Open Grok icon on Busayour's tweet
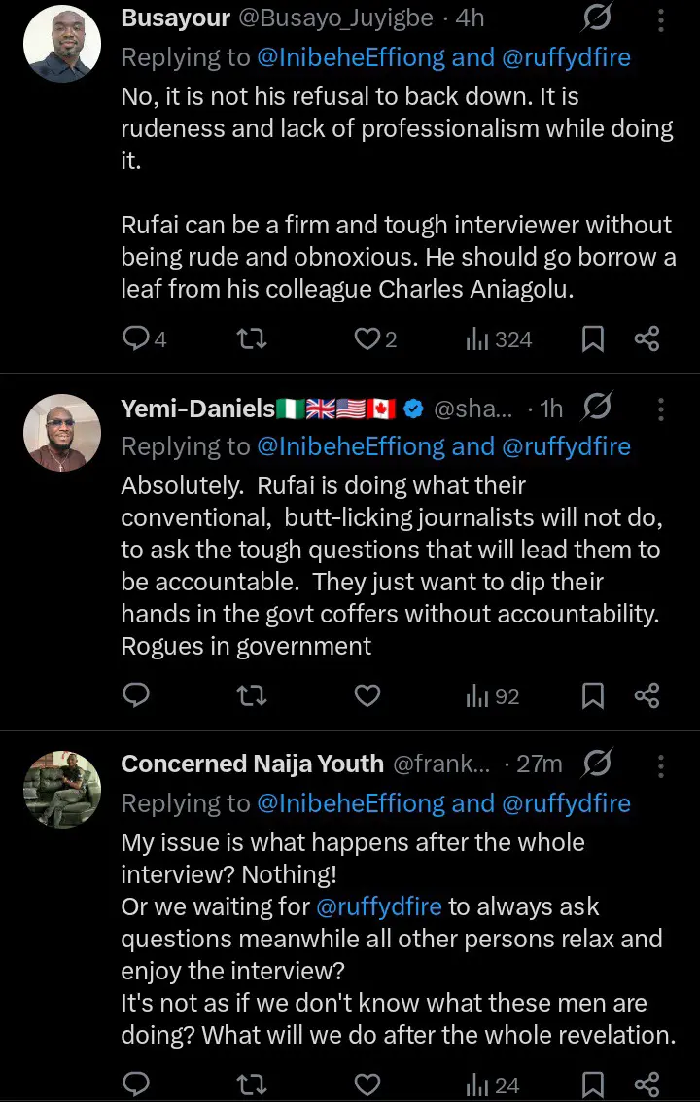 596,19
